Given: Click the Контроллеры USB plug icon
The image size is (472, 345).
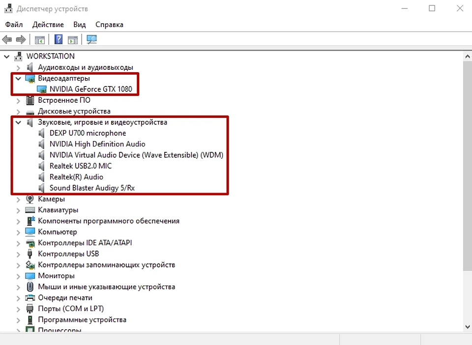Looking at the screenshot, I should pos(30,254).
